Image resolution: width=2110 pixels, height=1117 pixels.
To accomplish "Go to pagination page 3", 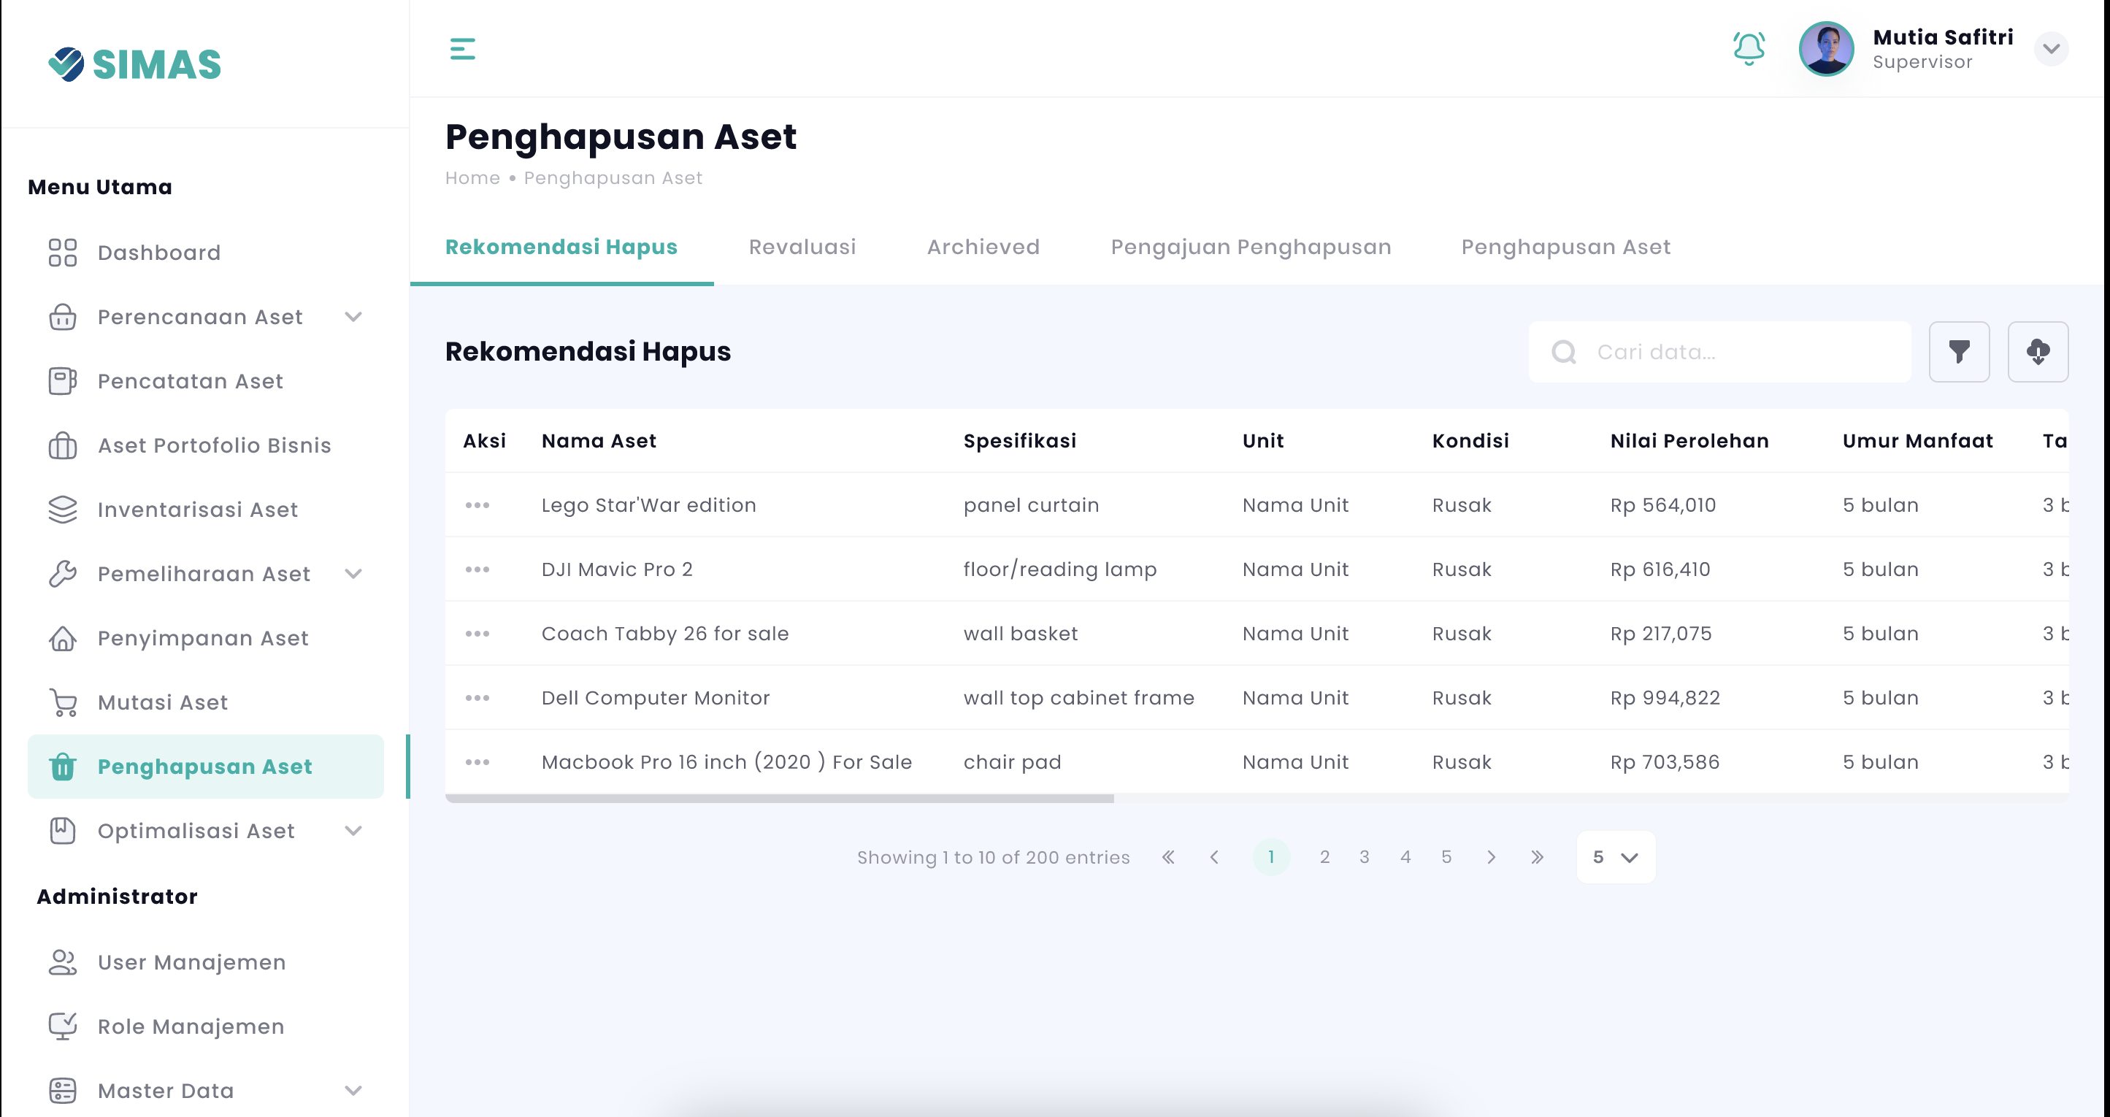I will 1364,856.
